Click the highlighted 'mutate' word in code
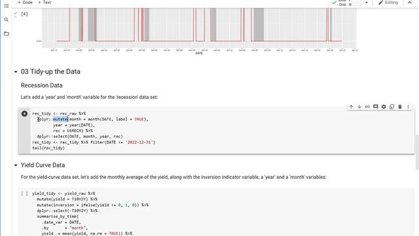The width and height of the screenshot is (419, 236). (60, 119)
